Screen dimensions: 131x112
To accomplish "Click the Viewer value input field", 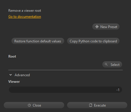I will [65, 90].
